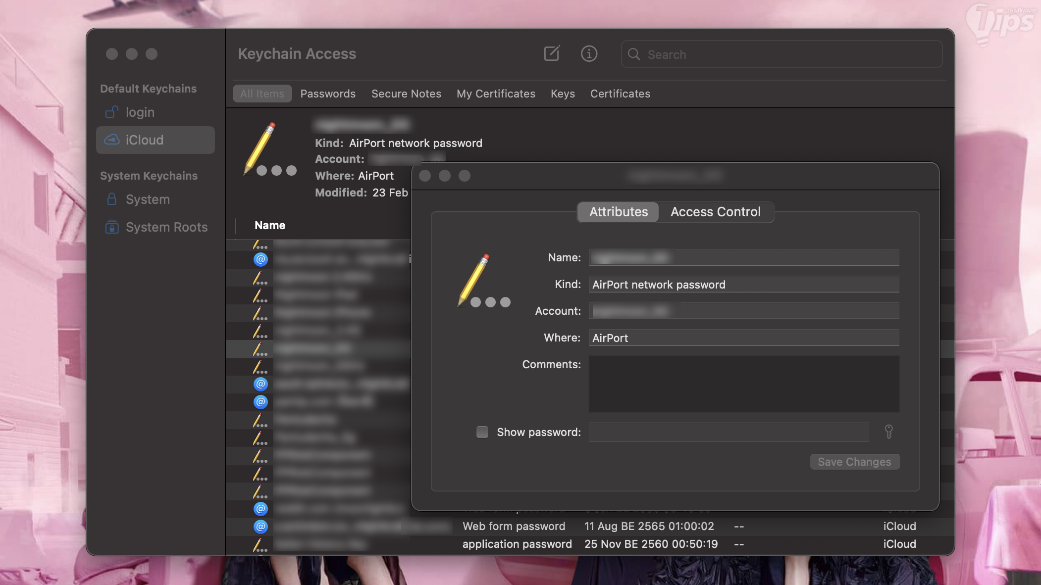Open the System keychain
1041x585 pixels.
[x=148, y=199]
